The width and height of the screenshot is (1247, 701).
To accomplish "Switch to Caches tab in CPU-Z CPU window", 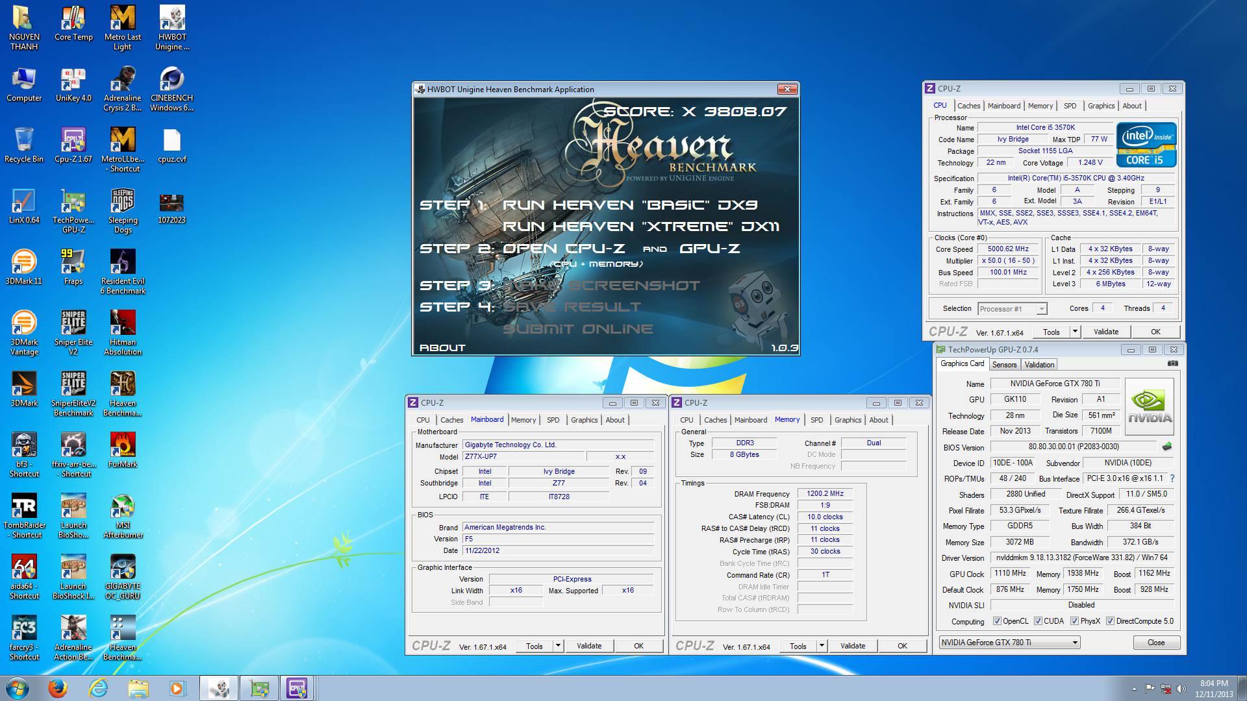I will point(968,106).
